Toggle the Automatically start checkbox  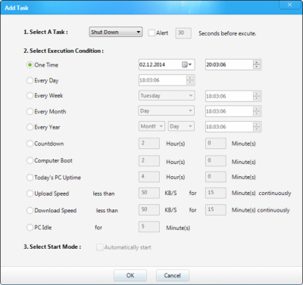(x=100, y=247)
